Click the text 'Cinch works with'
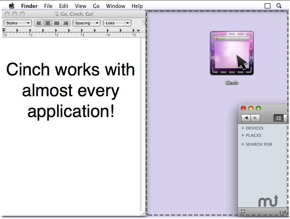Screen dimensions: 290x219 coord(70,70)
